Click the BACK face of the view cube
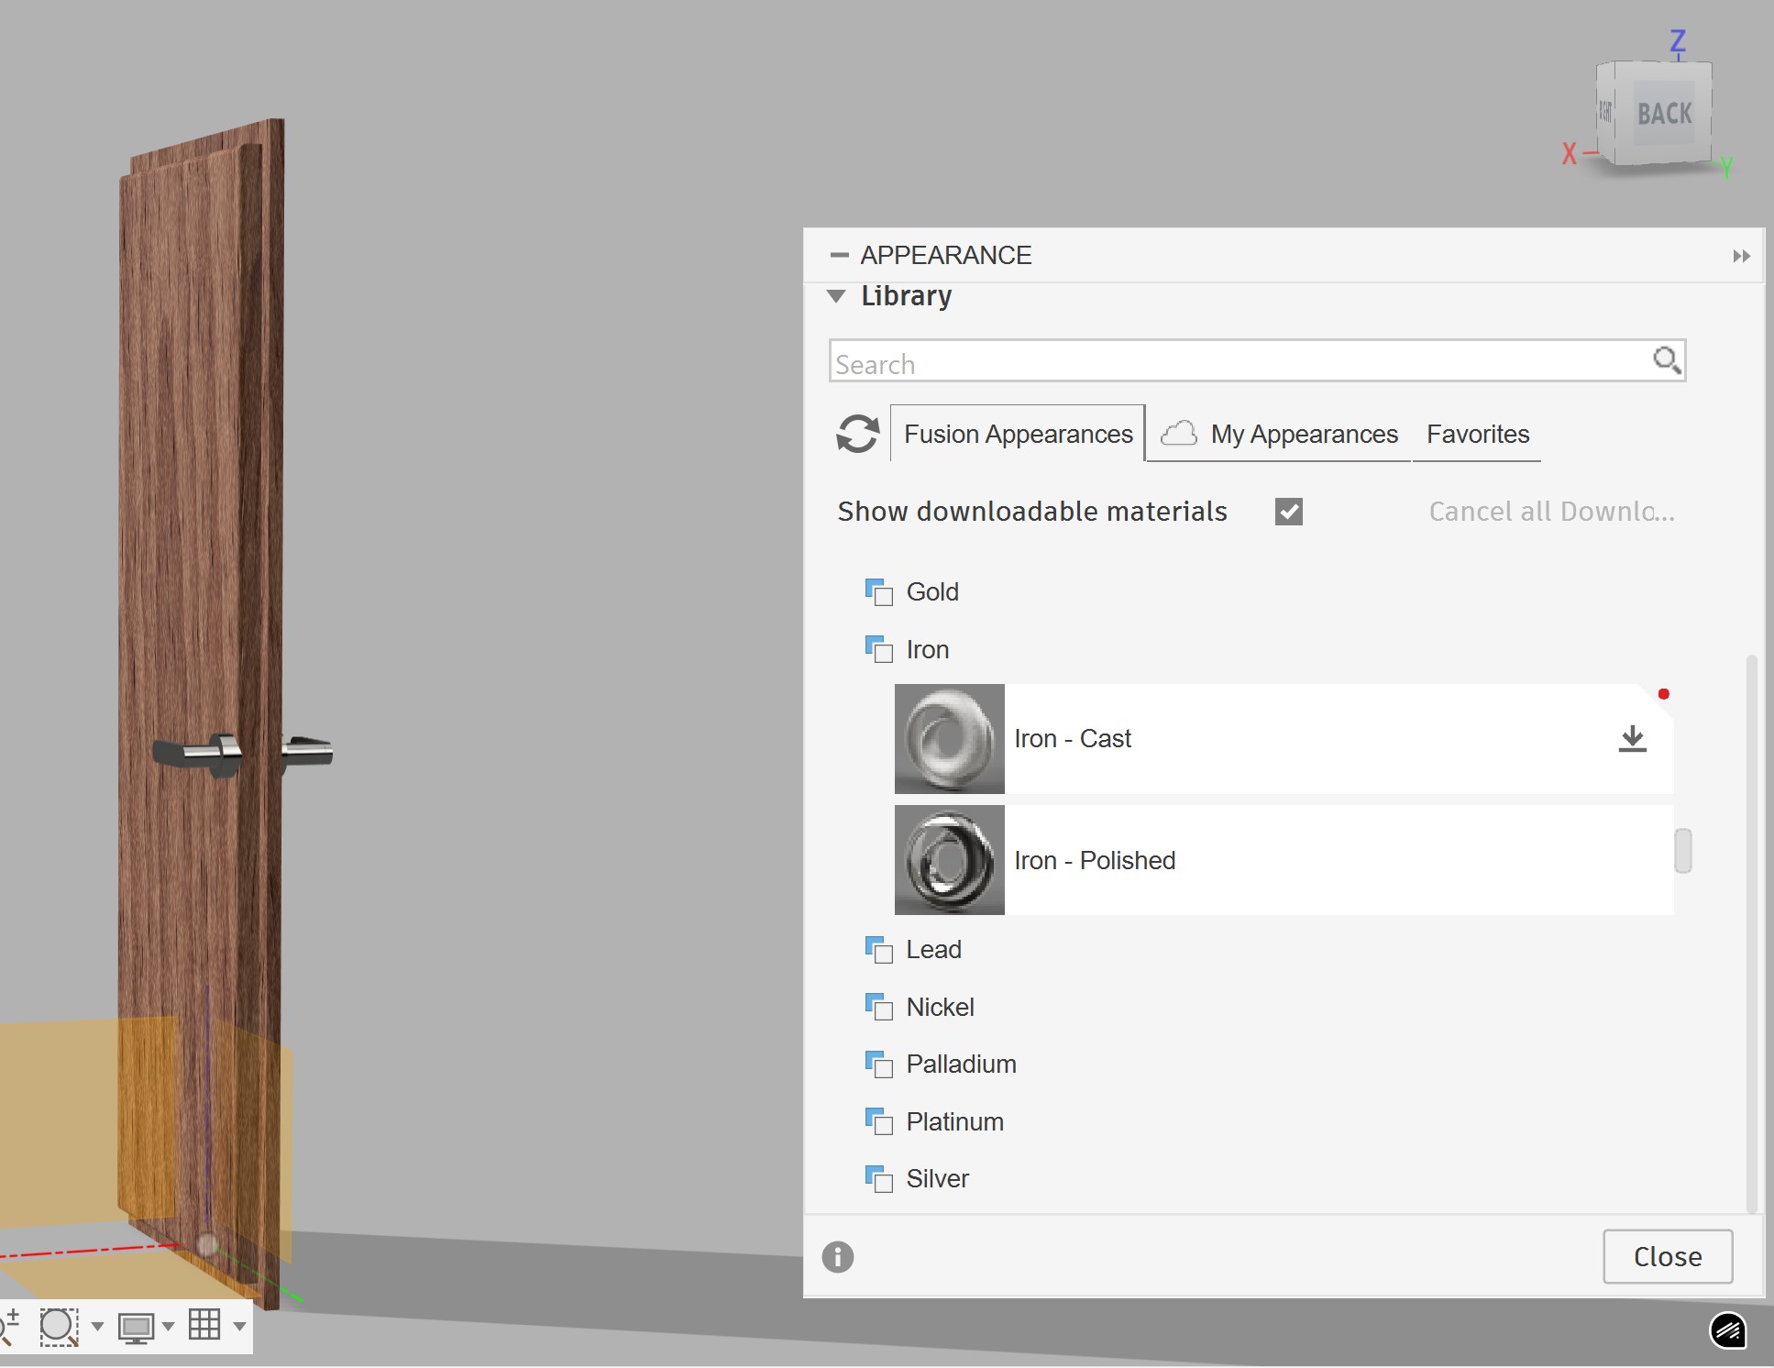The width and height of the screenshot is (1774, 1368). (1664, 114)
